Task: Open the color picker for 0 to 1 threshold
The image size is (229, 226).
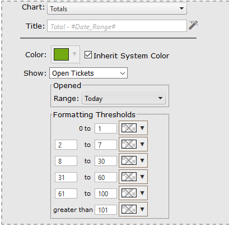Action: coord(133,128)
